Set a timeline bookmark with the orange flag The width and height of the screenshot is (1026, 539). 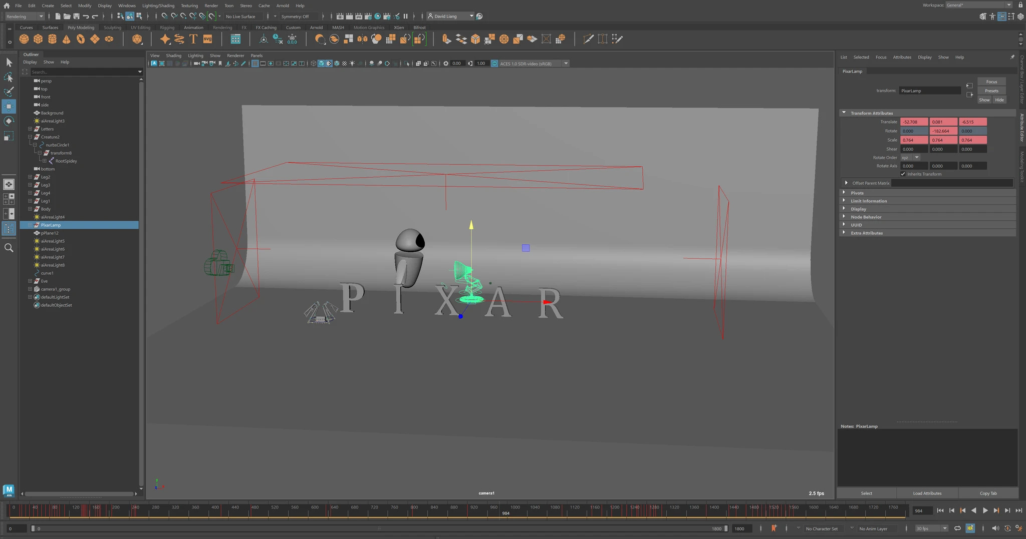[x=774, y=528]
